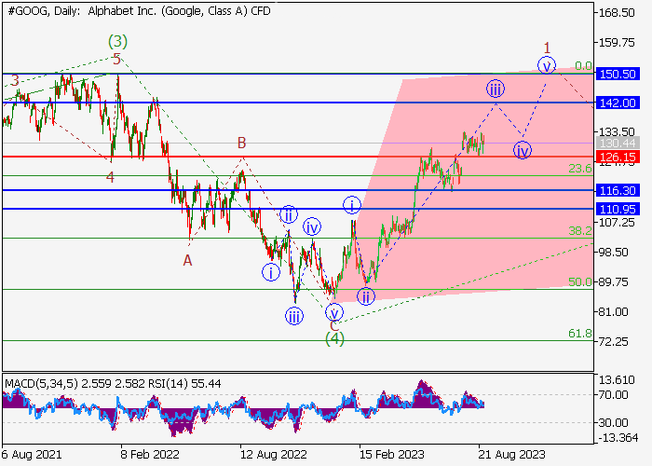The width and height of the screenshot is (652, 466).
Task: Click the brown wave C label
Action: tap(334, 326)
